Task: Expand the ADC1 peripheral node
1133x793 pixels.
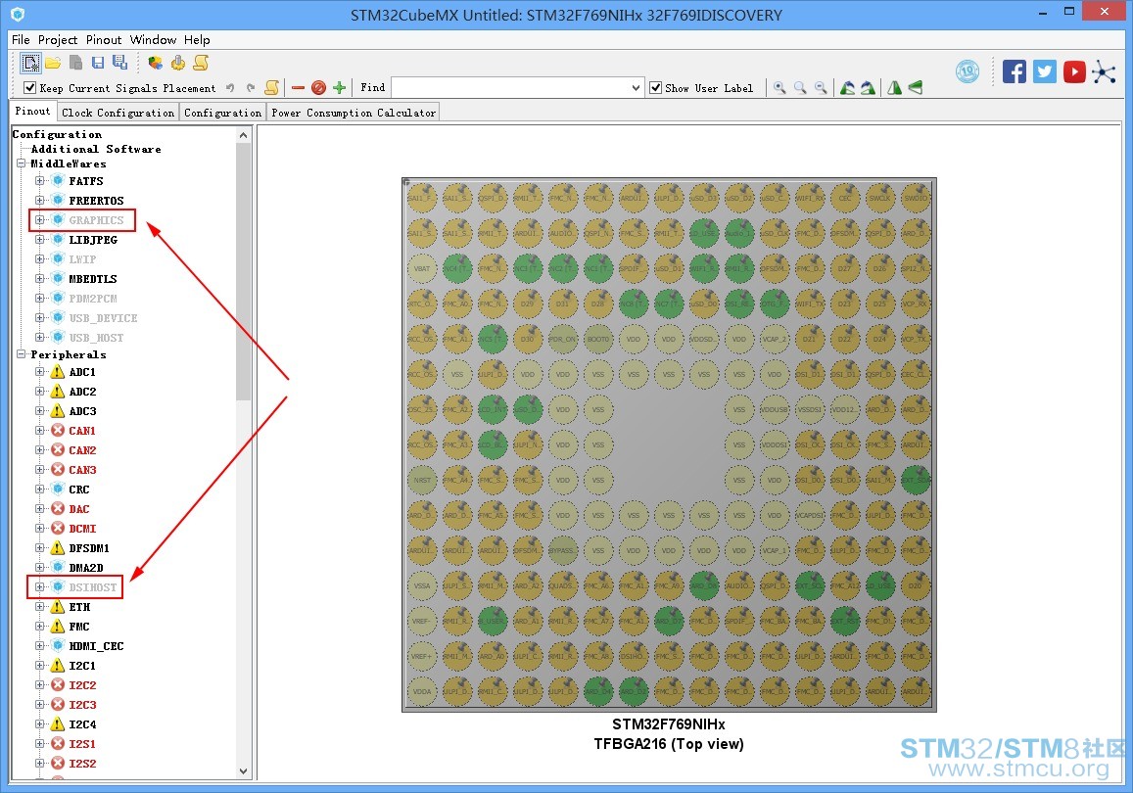Action: (40, 372)
